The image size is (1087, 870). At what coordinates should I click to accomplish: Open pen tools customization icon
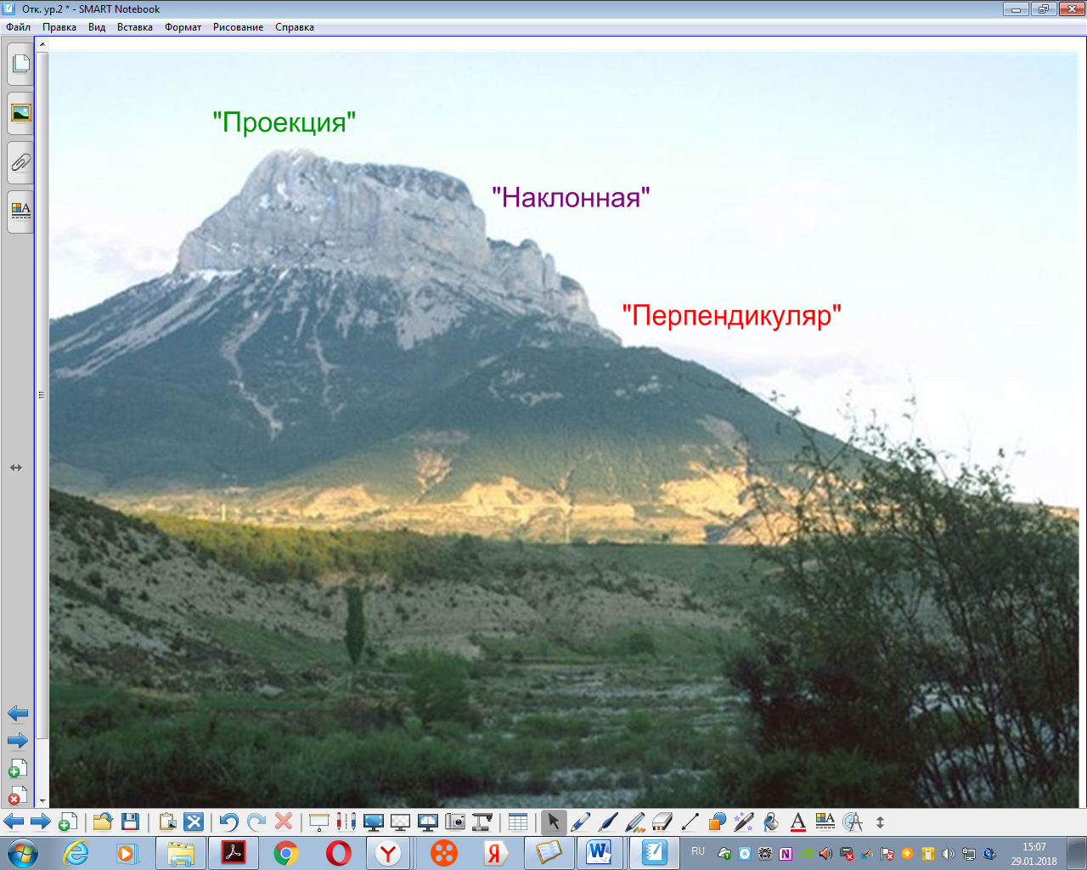[x=346, y=822]
